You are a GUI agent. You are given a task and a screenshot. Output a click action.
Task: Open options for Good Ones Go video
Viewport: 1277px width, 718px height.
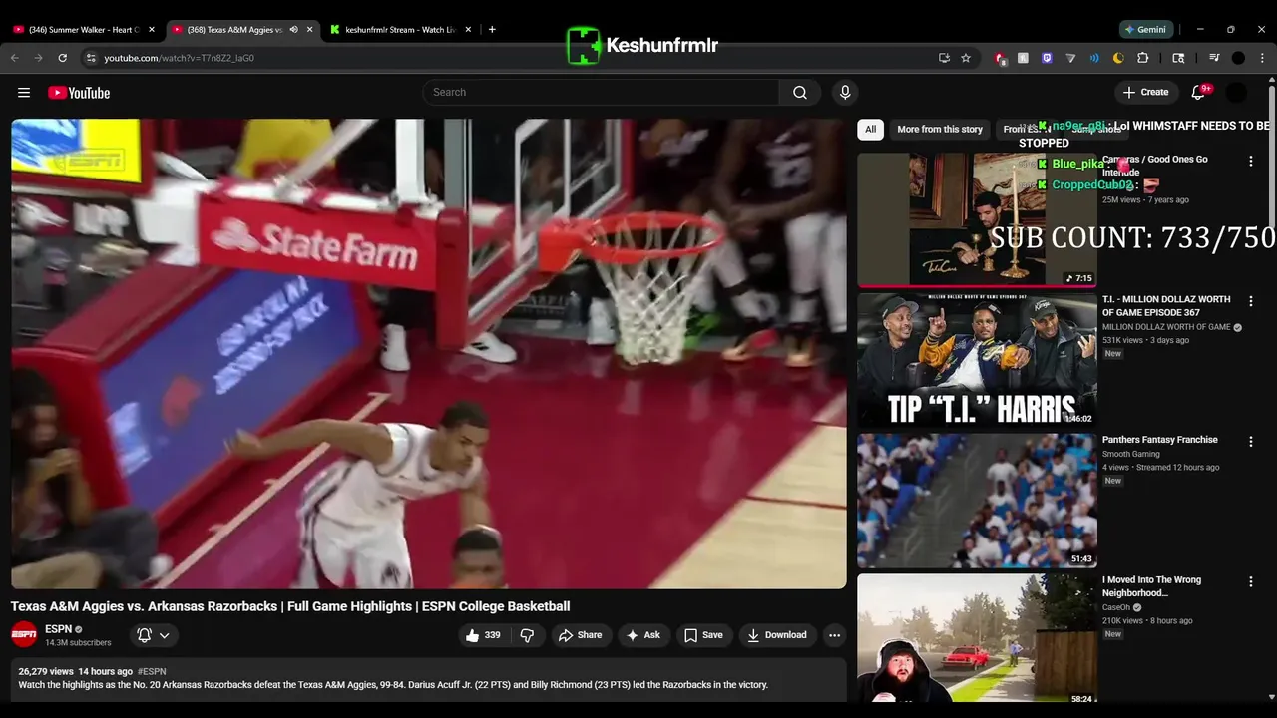click(1251, 161)
